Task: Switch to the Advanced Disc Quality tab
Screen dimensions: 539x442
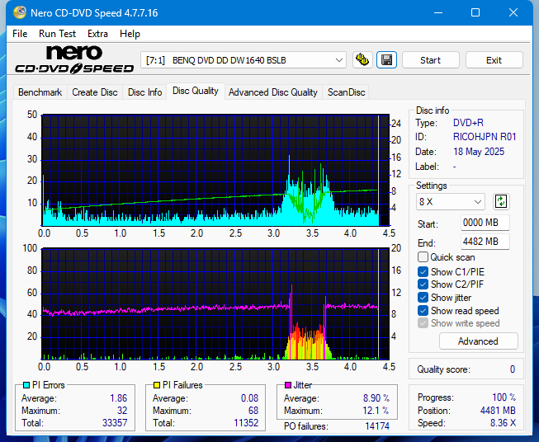Action: click(x=272, y=92)
